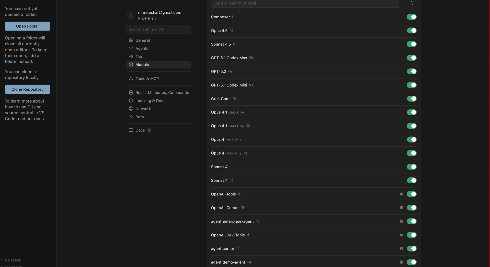Toggle off GPT-5.2
The height and width of the screenshot is (267, 490).
[412, 71]
